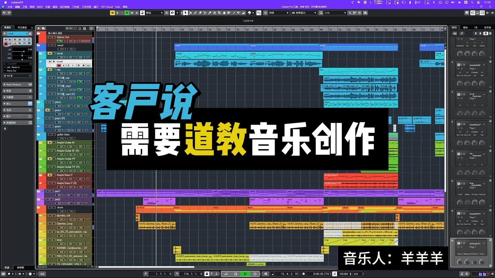
Task: Toggle the transport Cycle loop button
Action: [x=226, y=274]
